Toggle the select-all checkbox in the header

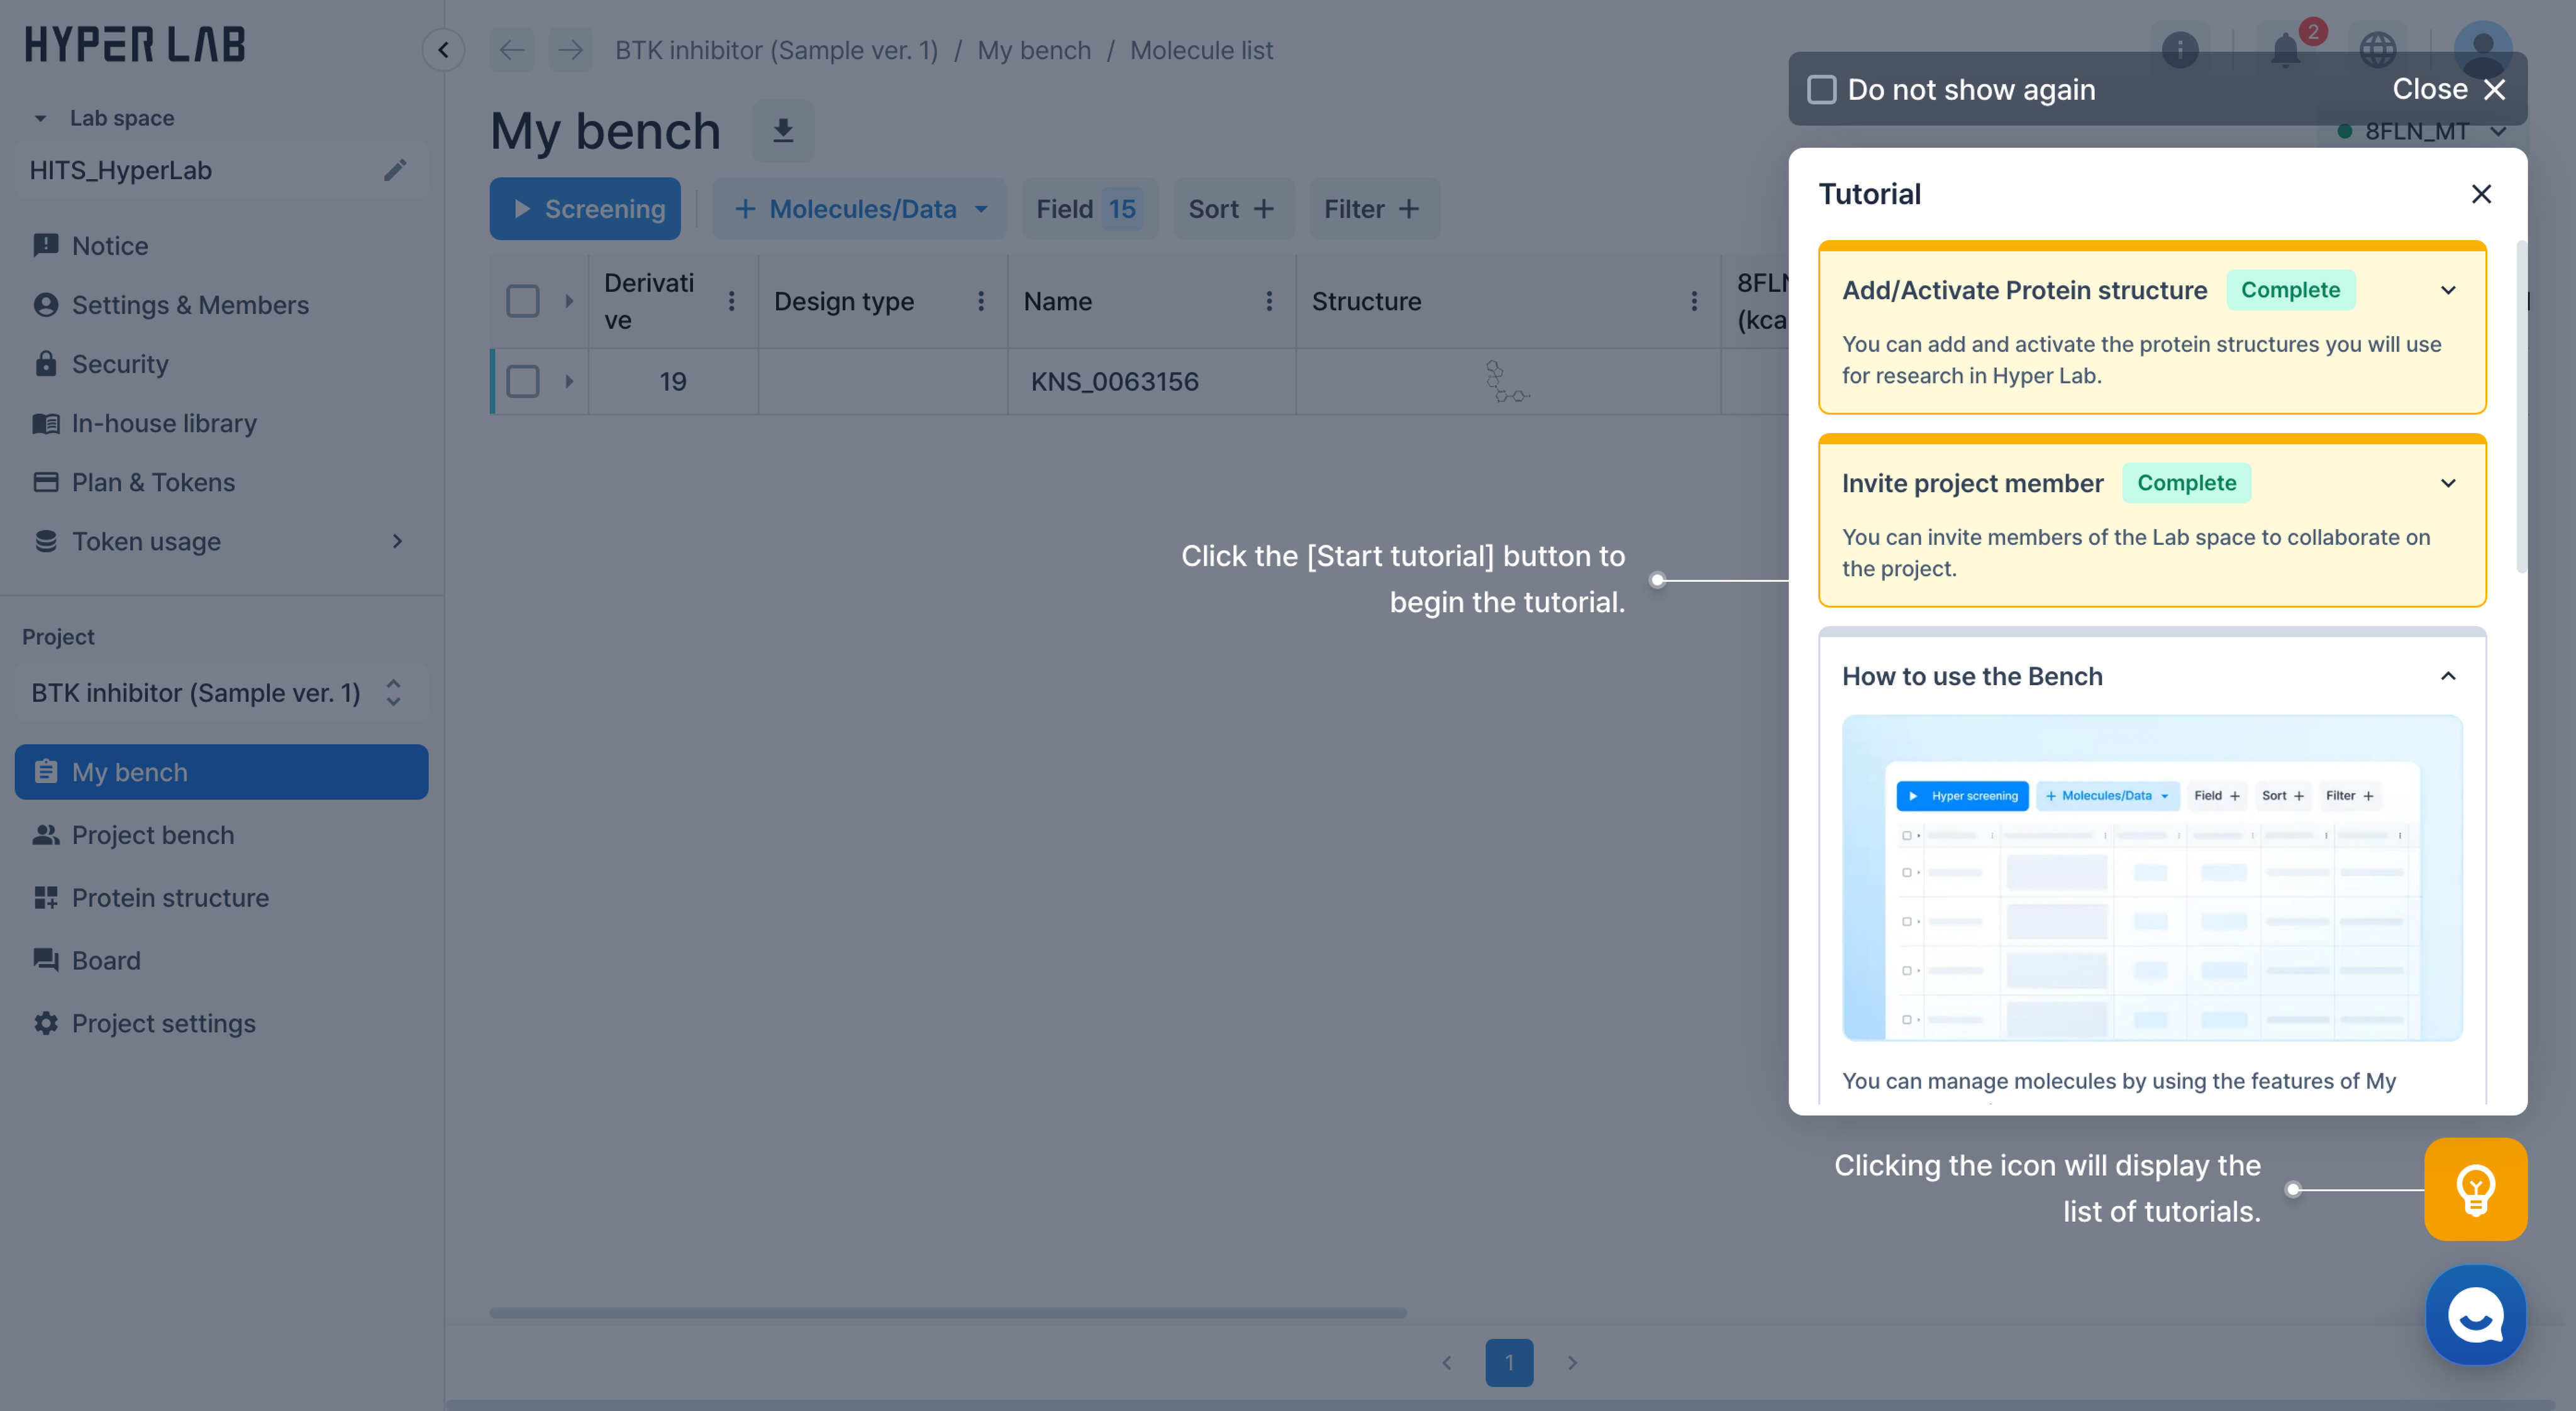point(522,301)
